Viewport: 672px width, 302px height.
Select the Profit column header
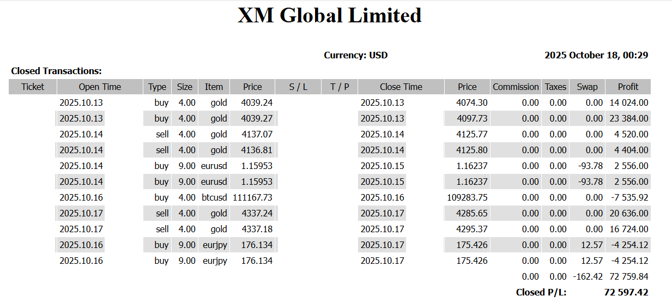(628, 87)
